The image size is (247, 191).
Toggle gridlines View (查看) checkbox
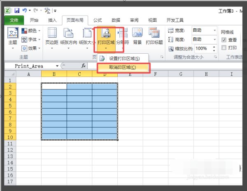[x=224, y=40]
